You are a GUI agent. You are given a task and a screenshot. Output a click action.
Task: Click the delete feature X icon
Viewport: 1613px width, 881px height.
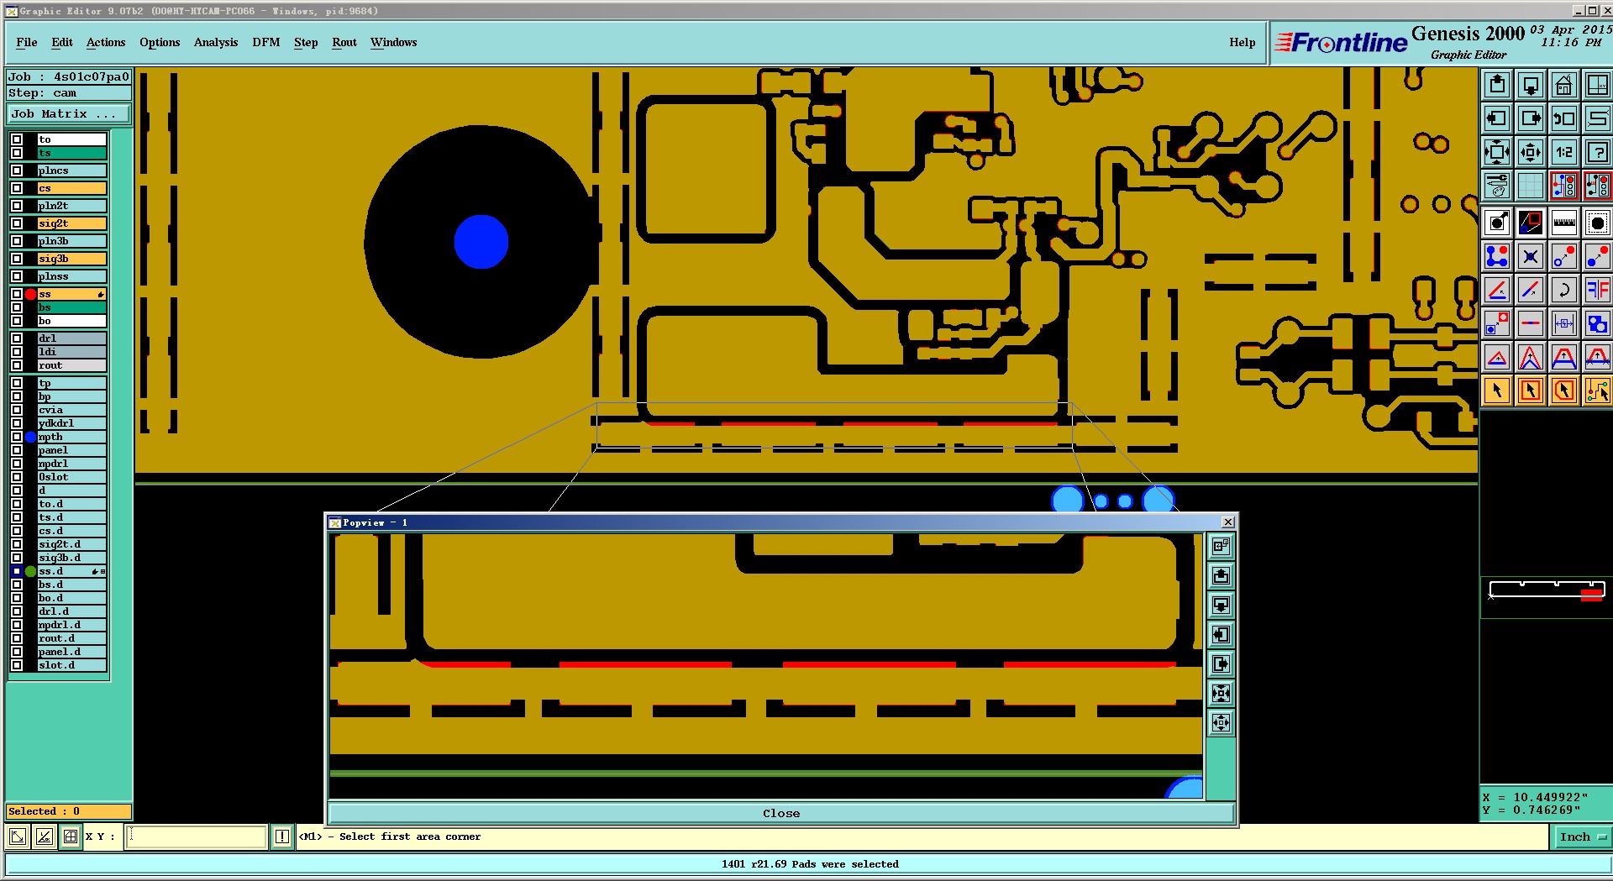(x=1531, y=256)
